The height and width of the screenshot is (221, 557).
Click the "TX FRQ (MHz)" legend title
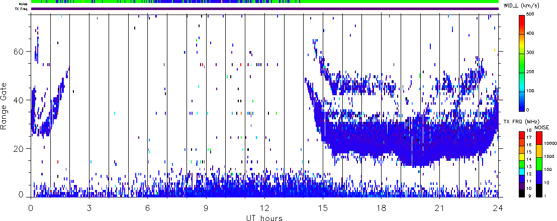point(521,122)
